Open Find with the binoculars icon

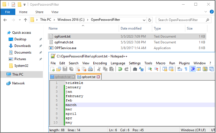(x=135, y=69)
